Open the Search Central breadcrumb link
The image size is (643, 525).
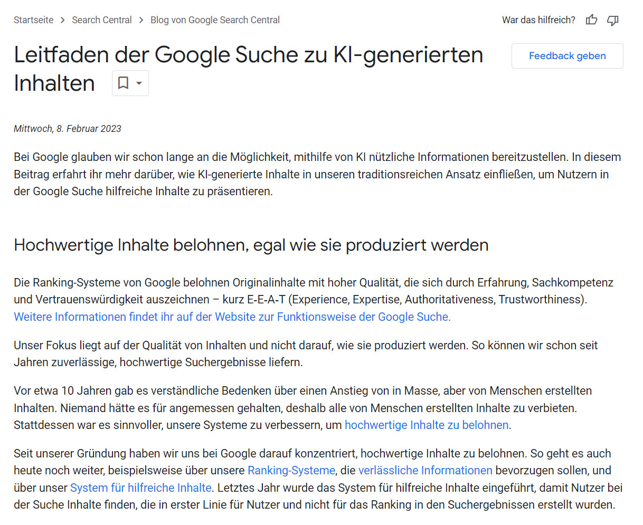tap(102, 20)
